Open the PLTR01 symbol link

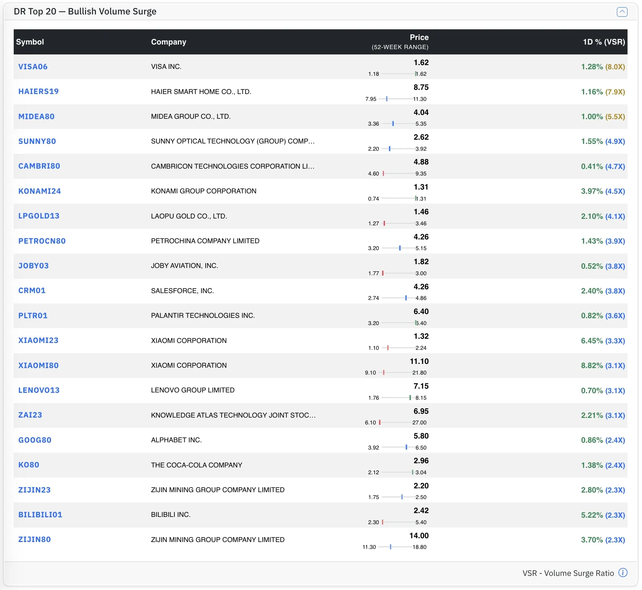coord(33,316)
